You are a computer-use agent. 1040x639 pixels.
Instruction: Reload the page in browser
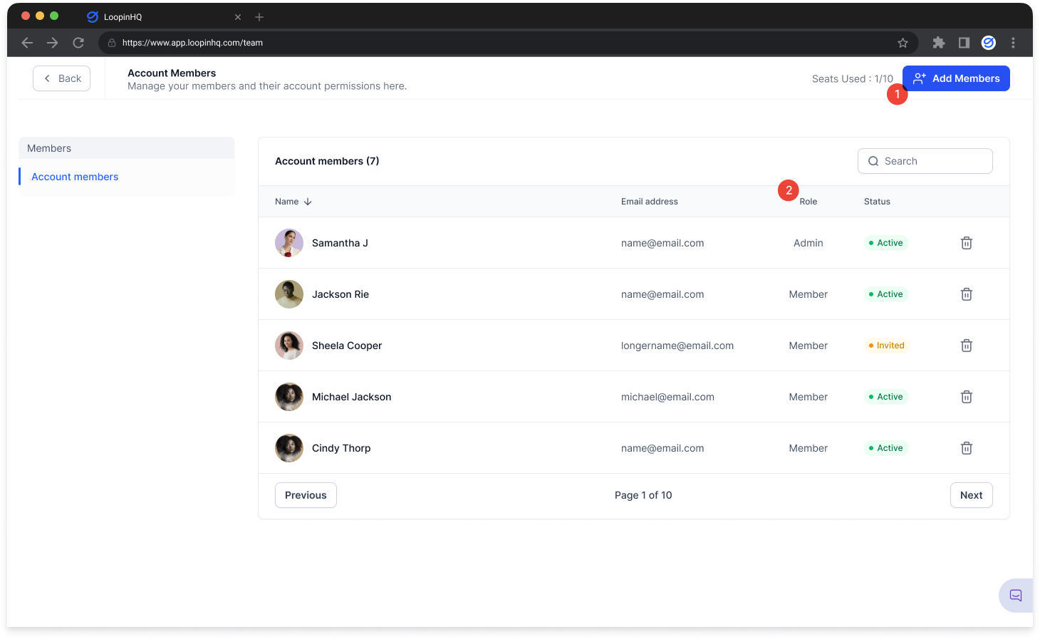pyautogui.click(x=78, y=43)
